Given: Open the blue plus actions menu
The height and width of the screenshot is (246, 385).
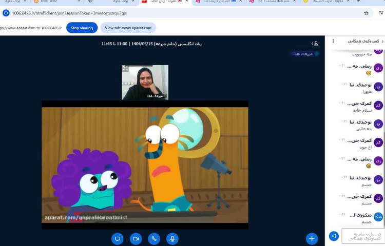Looking at the screenshot, I should point(312,238).
